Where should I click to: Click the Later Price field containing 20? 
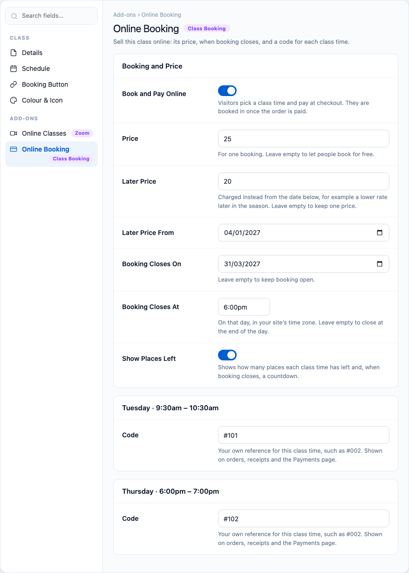(x=304, y=181)
